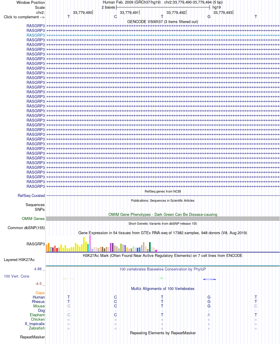Click the Zebrafish alignment row label
The width and height of the screenshot is (280, 344).
[x=37, y=328]
